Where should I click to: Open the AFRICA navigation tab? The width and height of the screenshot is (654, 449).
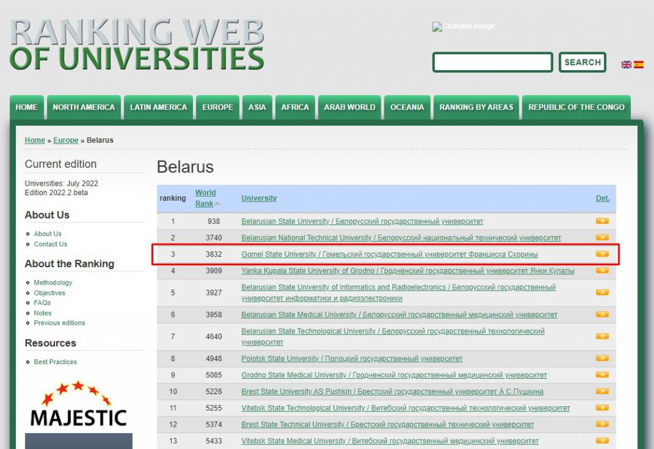pyautogui.click(x=295, y=107)
